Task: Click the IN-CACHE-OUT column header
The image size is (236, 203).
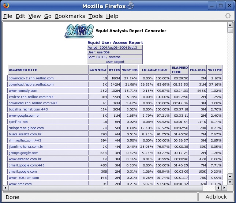Action: 154,69
